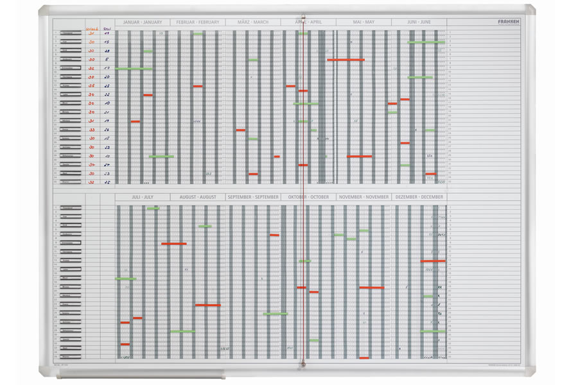Click the long green strip topping June
Image resolution: width=578 pixels, height=385 pixels.
click(426, 42)
